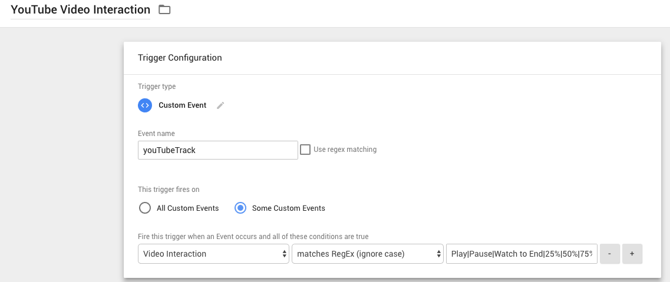Click the Fire this trigger when conditions text
670x282 pixels.
point(253,237)
